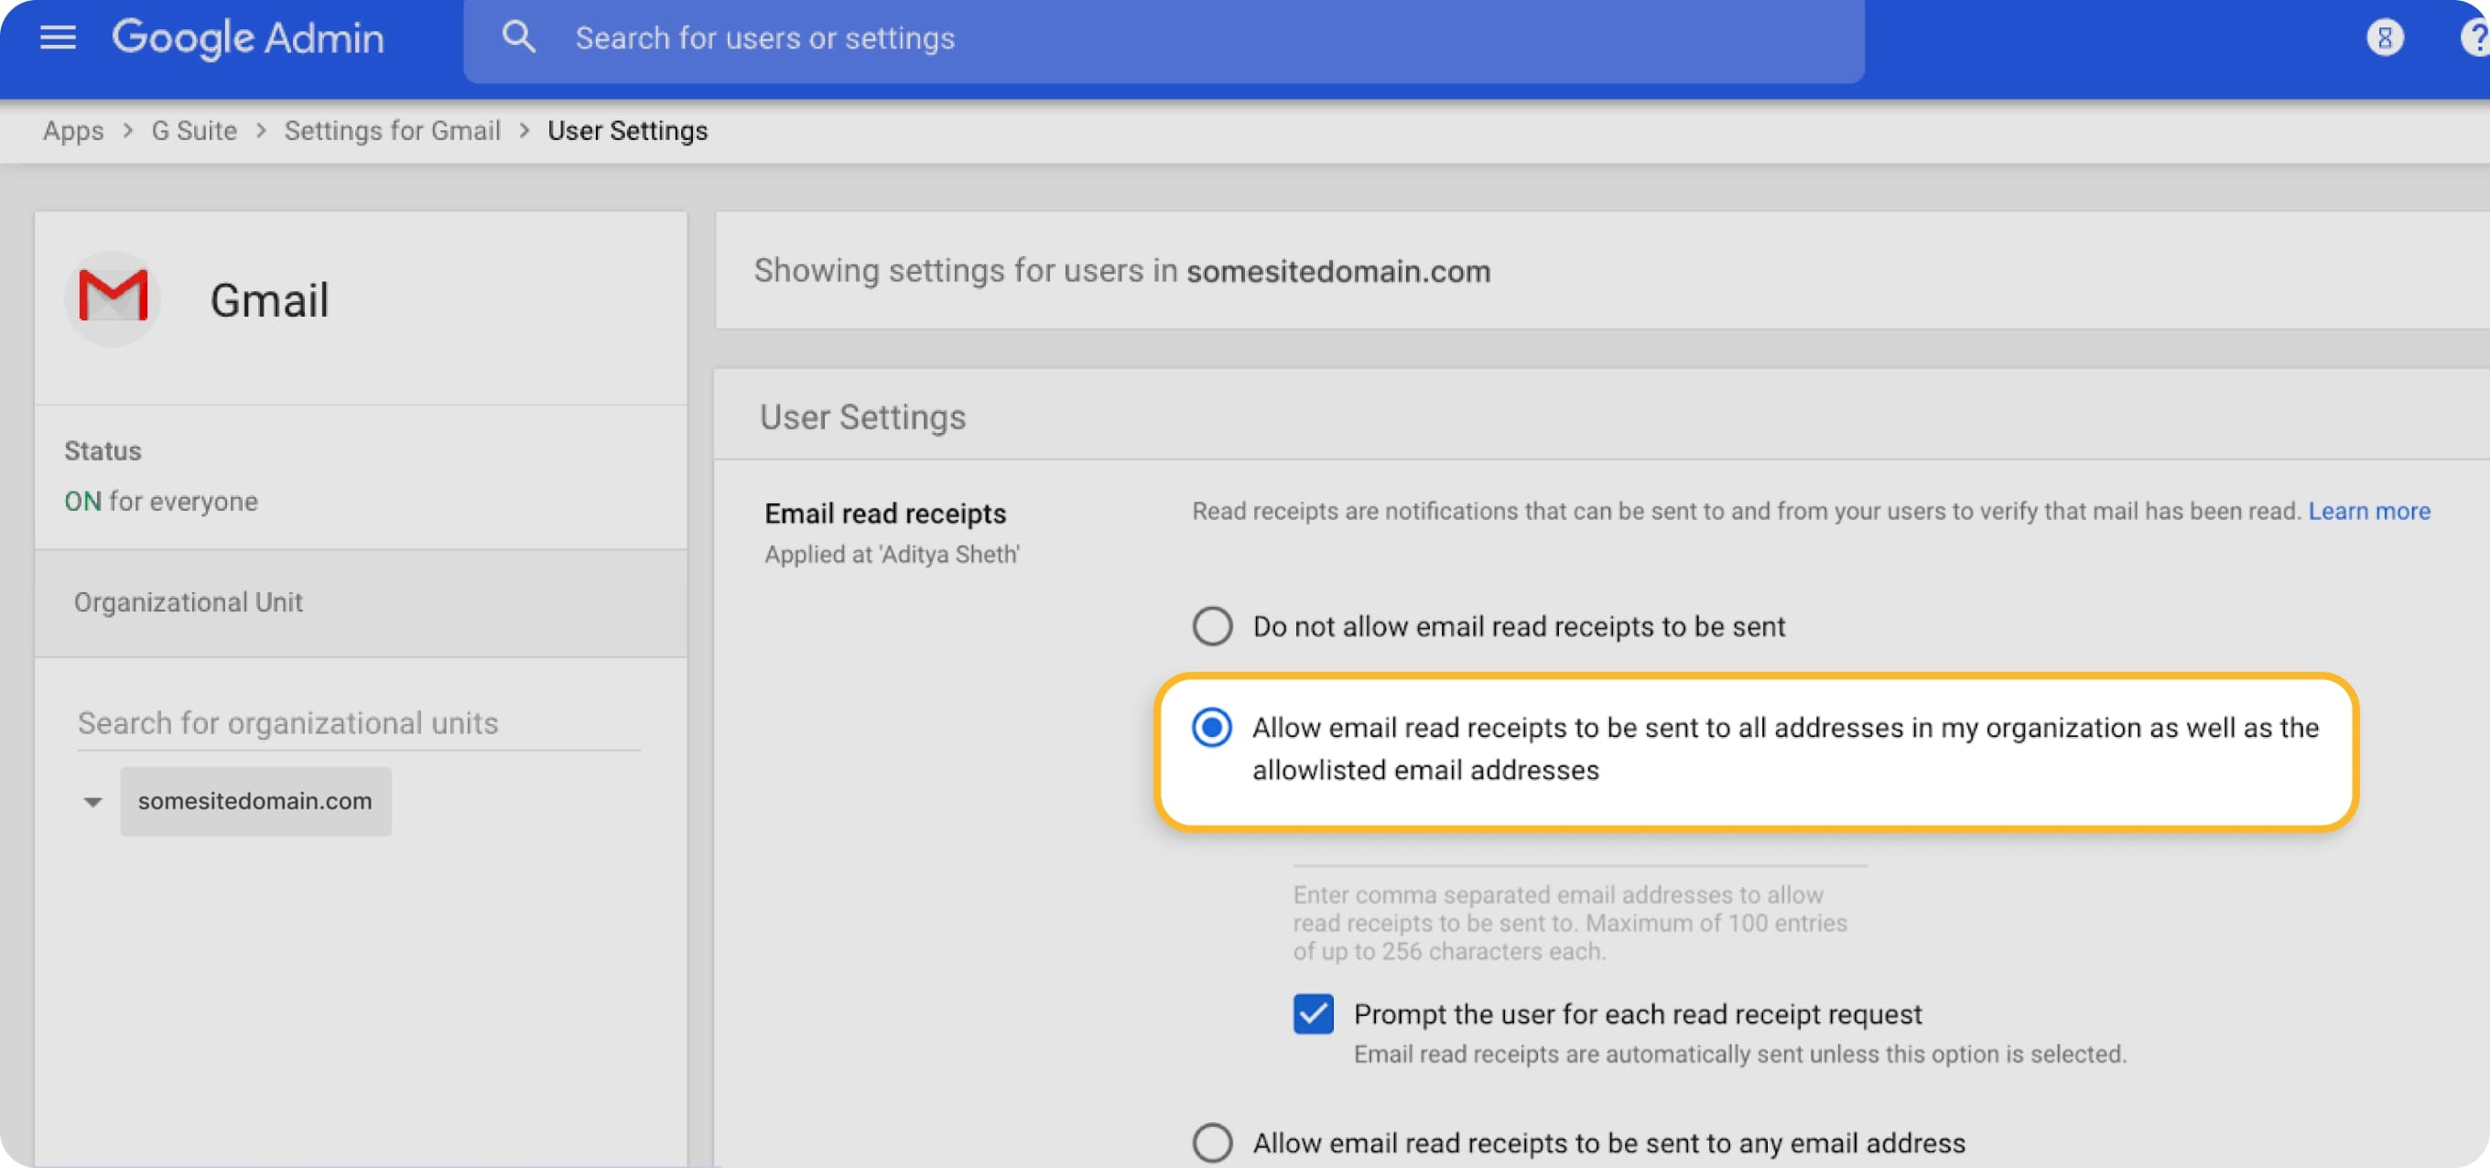The width and height of the screenshot is (2490, 1168).
Task: Open the account avatar menu
Action: [x=2386, y=37]
